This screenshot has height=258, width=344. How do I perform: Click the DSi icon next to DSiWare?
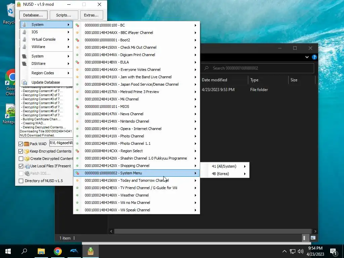(x=24, y=63)
